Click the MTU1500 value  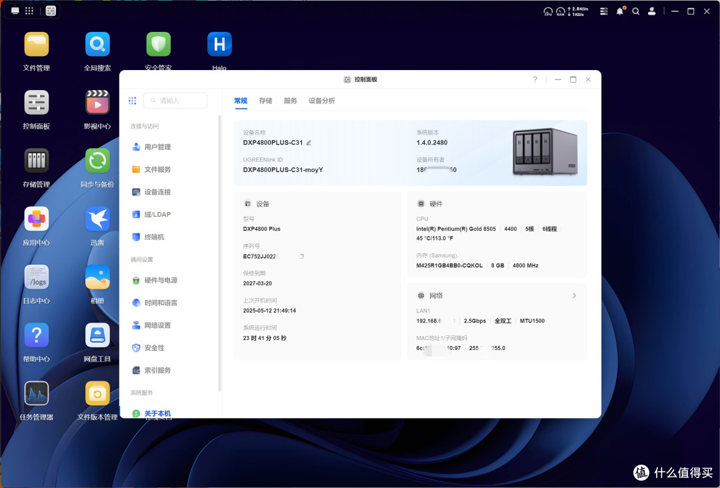coord(532,321)
